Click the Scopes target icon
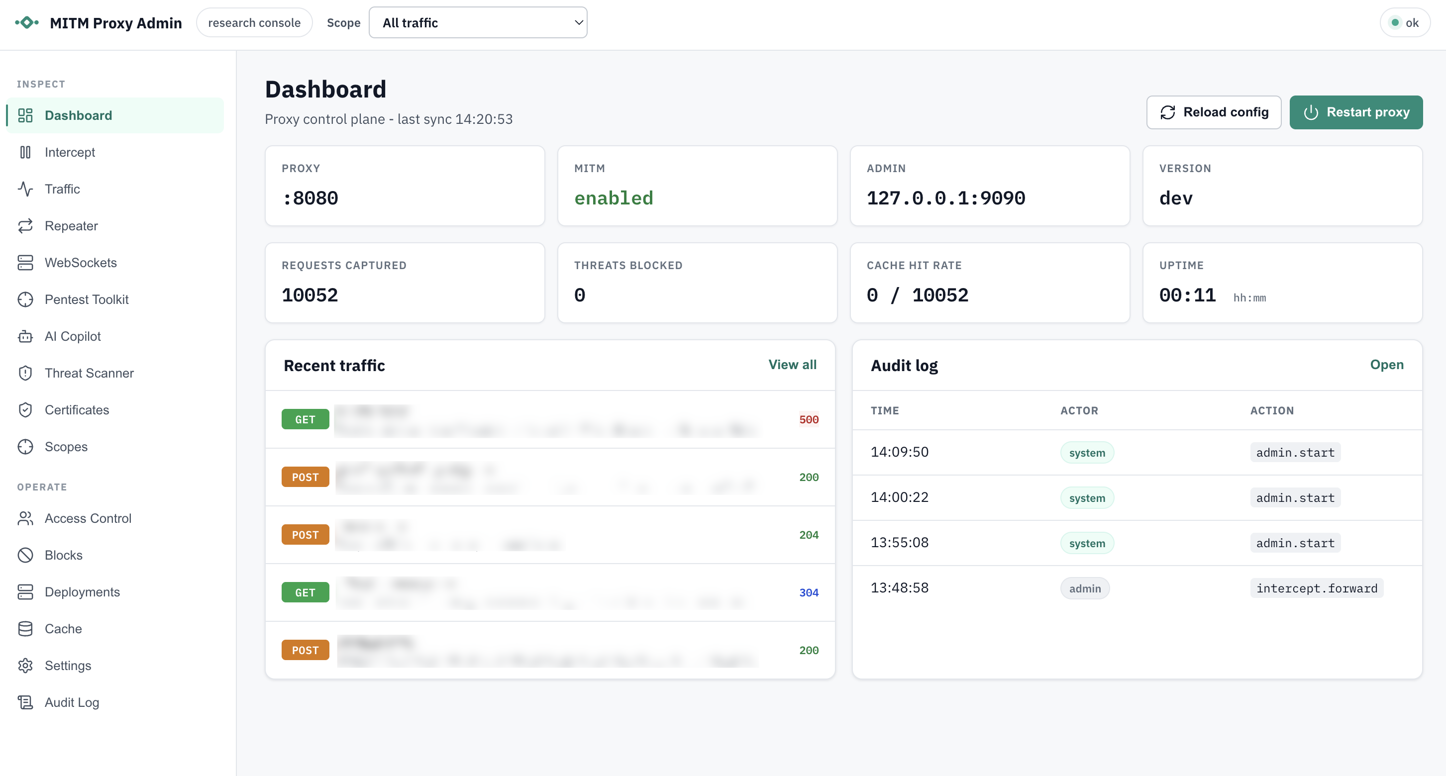The width and height of the screenshot is (1446, 776). [25, 447]
